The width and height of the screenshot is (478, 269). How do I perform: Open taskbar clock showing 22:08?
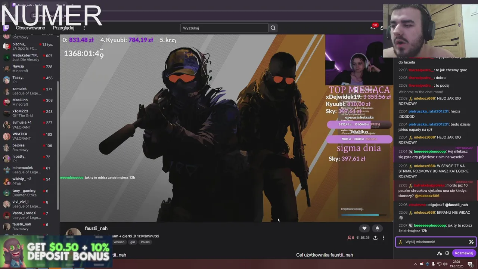pos(456,264)
